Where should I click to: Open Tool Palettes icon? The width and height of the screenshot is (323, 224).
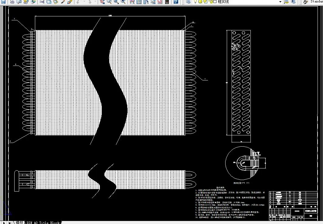[x=146, y=2]
